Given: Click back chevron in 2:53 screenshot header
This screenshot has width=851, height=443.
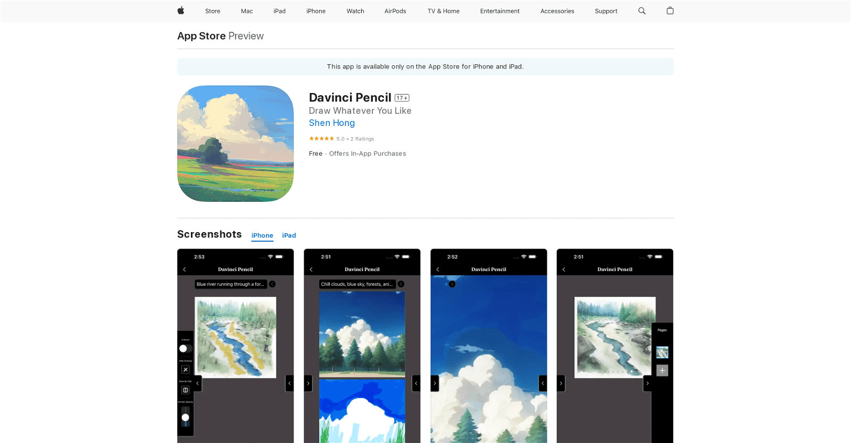Looking at the screenshot, I should (185, 269).
